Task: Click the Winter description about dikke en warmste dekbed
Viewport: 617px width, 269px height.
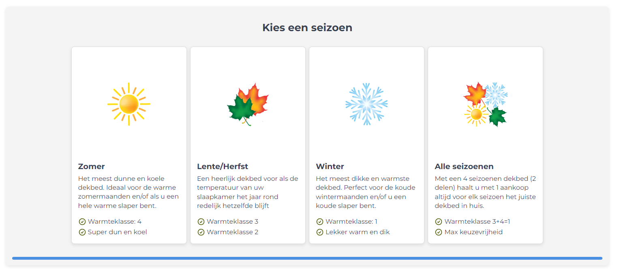Action: coord(366,192)
